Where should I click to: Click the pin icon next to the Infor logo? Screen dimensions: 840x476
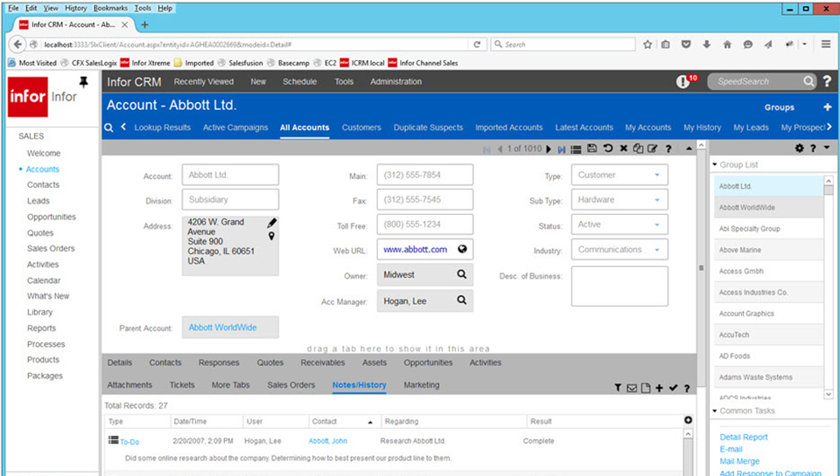pos(84,82)
